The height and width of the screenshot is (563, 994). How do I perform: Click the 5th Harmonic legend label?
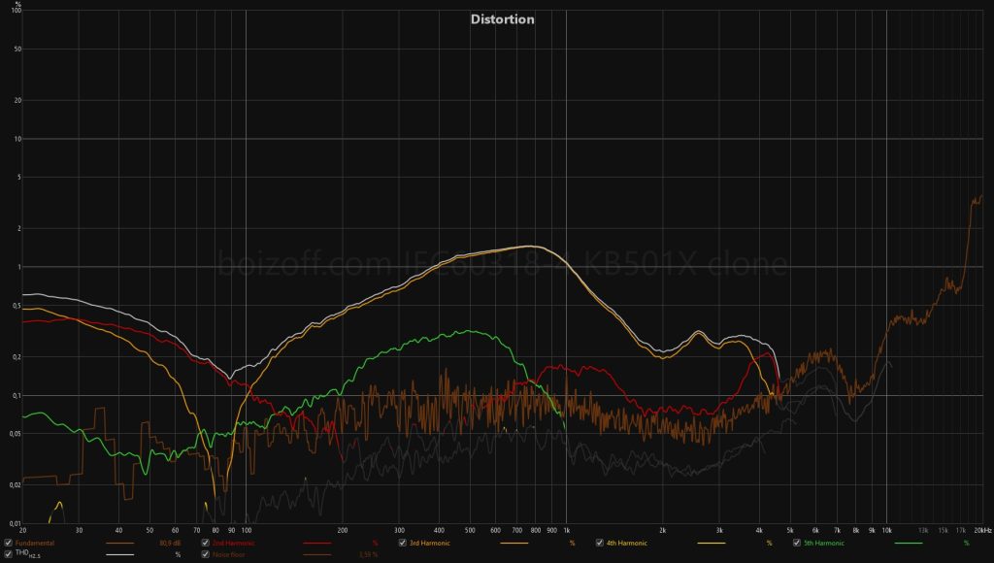[x=824, y=544]
